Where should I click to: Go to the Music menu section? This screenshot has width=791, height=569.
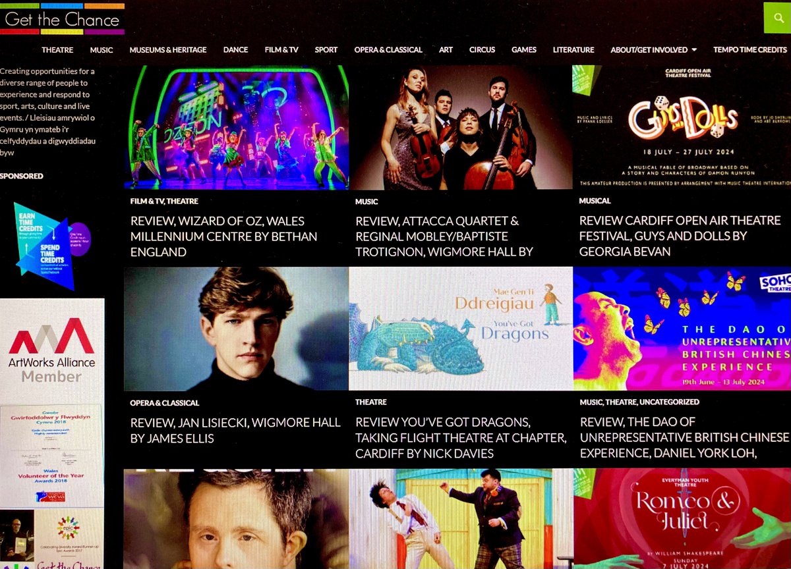click(x=102, y=50)
